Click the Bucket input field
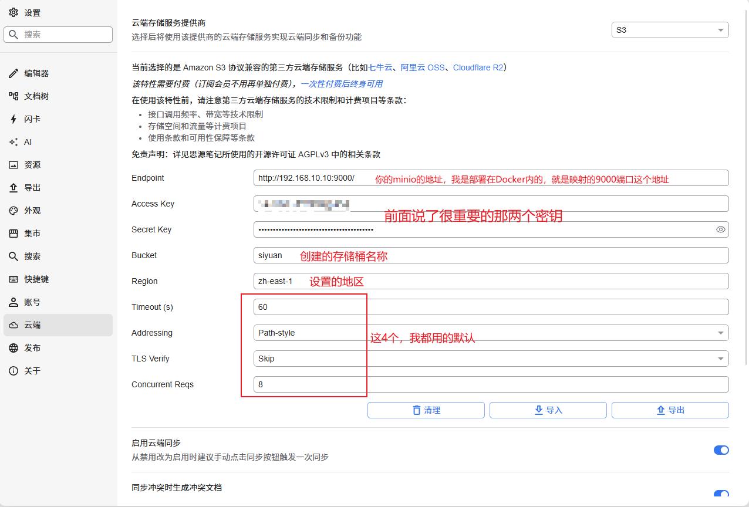This screenshot has width=749, height=507. [x=491, y=255]
